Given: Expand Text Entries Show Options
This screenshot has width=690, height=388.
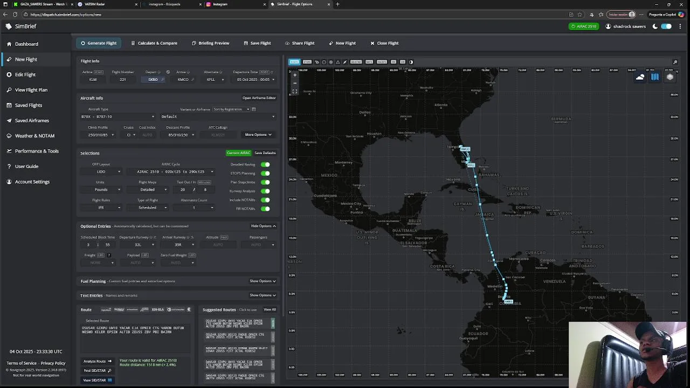Looking at the screenshot, I should pyautogui.click(x=263, y=295).
